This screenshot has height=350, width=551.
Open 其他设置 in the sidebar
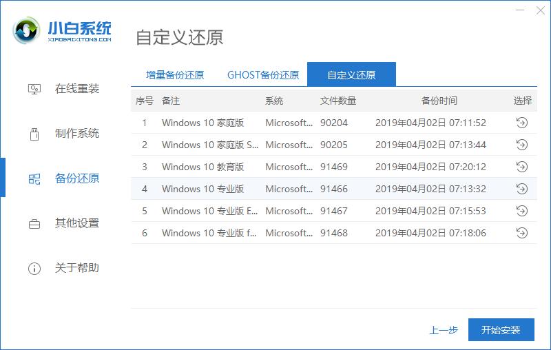coord(77,223)
